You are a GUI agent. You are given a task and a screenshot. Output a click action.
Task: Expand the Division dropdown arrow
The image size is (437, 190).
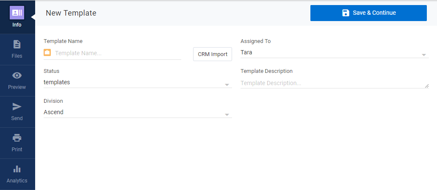tap(227, 115)
